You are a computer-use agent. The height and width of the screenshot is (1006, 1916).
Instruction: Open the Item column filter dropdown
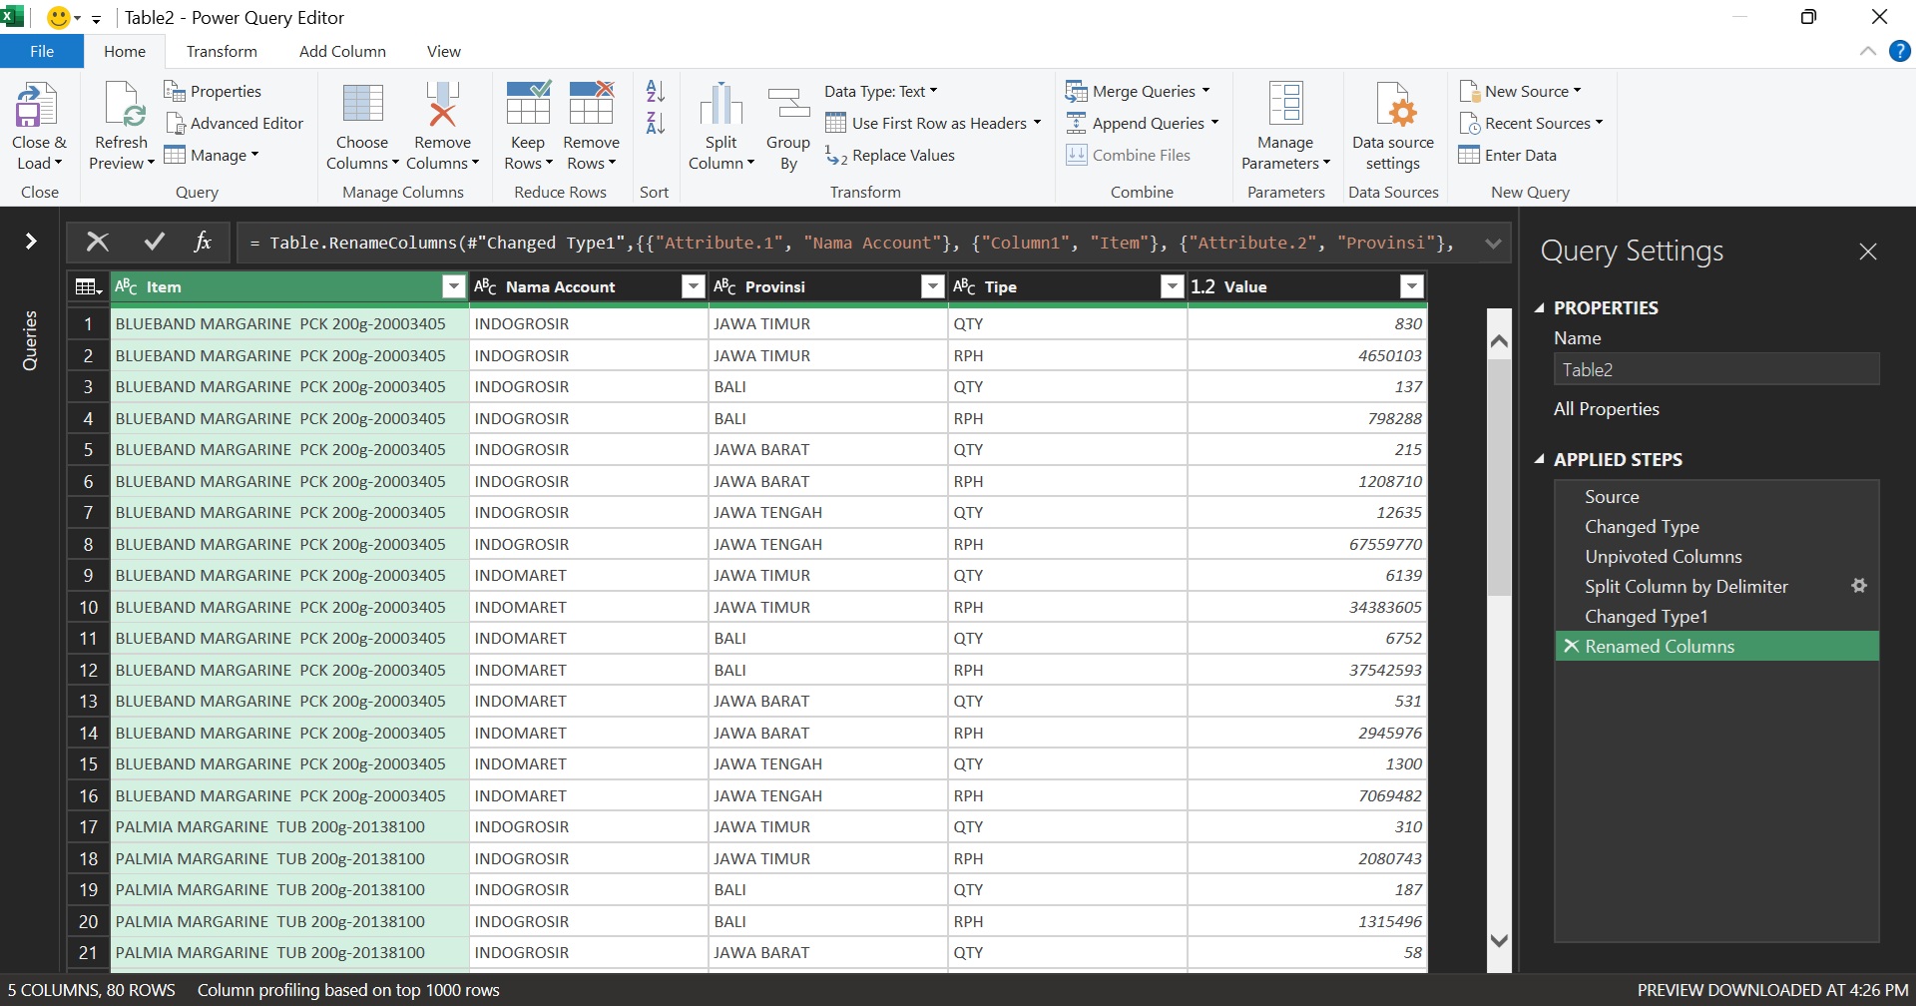(x=453, y=287)
